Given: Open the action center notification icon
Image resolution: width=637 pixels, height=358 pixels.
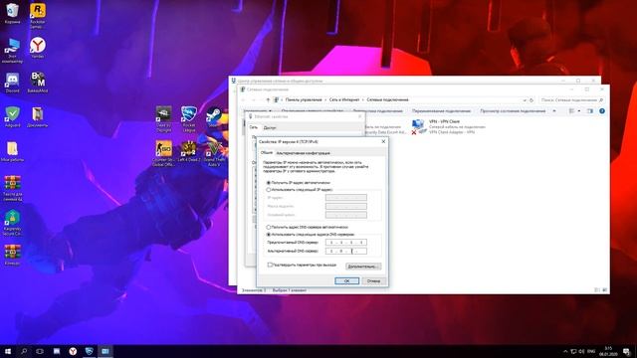Looking at the screenshot, I should coord(626,351).
